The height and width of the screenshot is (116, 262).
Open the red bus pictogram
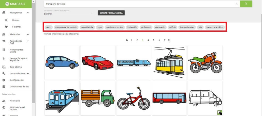point(169,98)
